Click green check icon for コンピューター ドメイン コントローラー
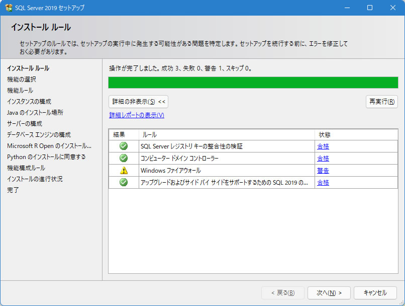Screen dimensions: 405x306 click(124, 159)
